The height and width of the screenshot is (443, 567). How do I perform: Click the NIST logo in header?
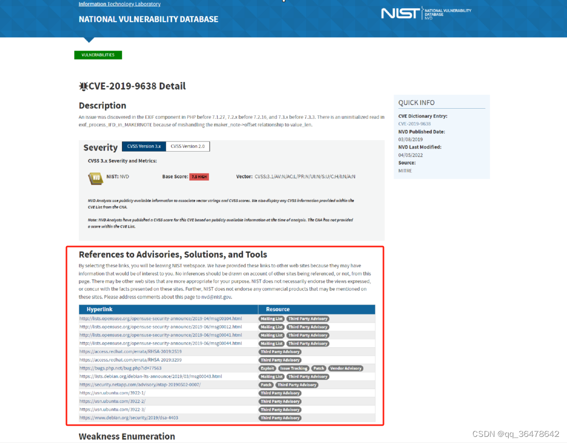click(x=426, y=14)
